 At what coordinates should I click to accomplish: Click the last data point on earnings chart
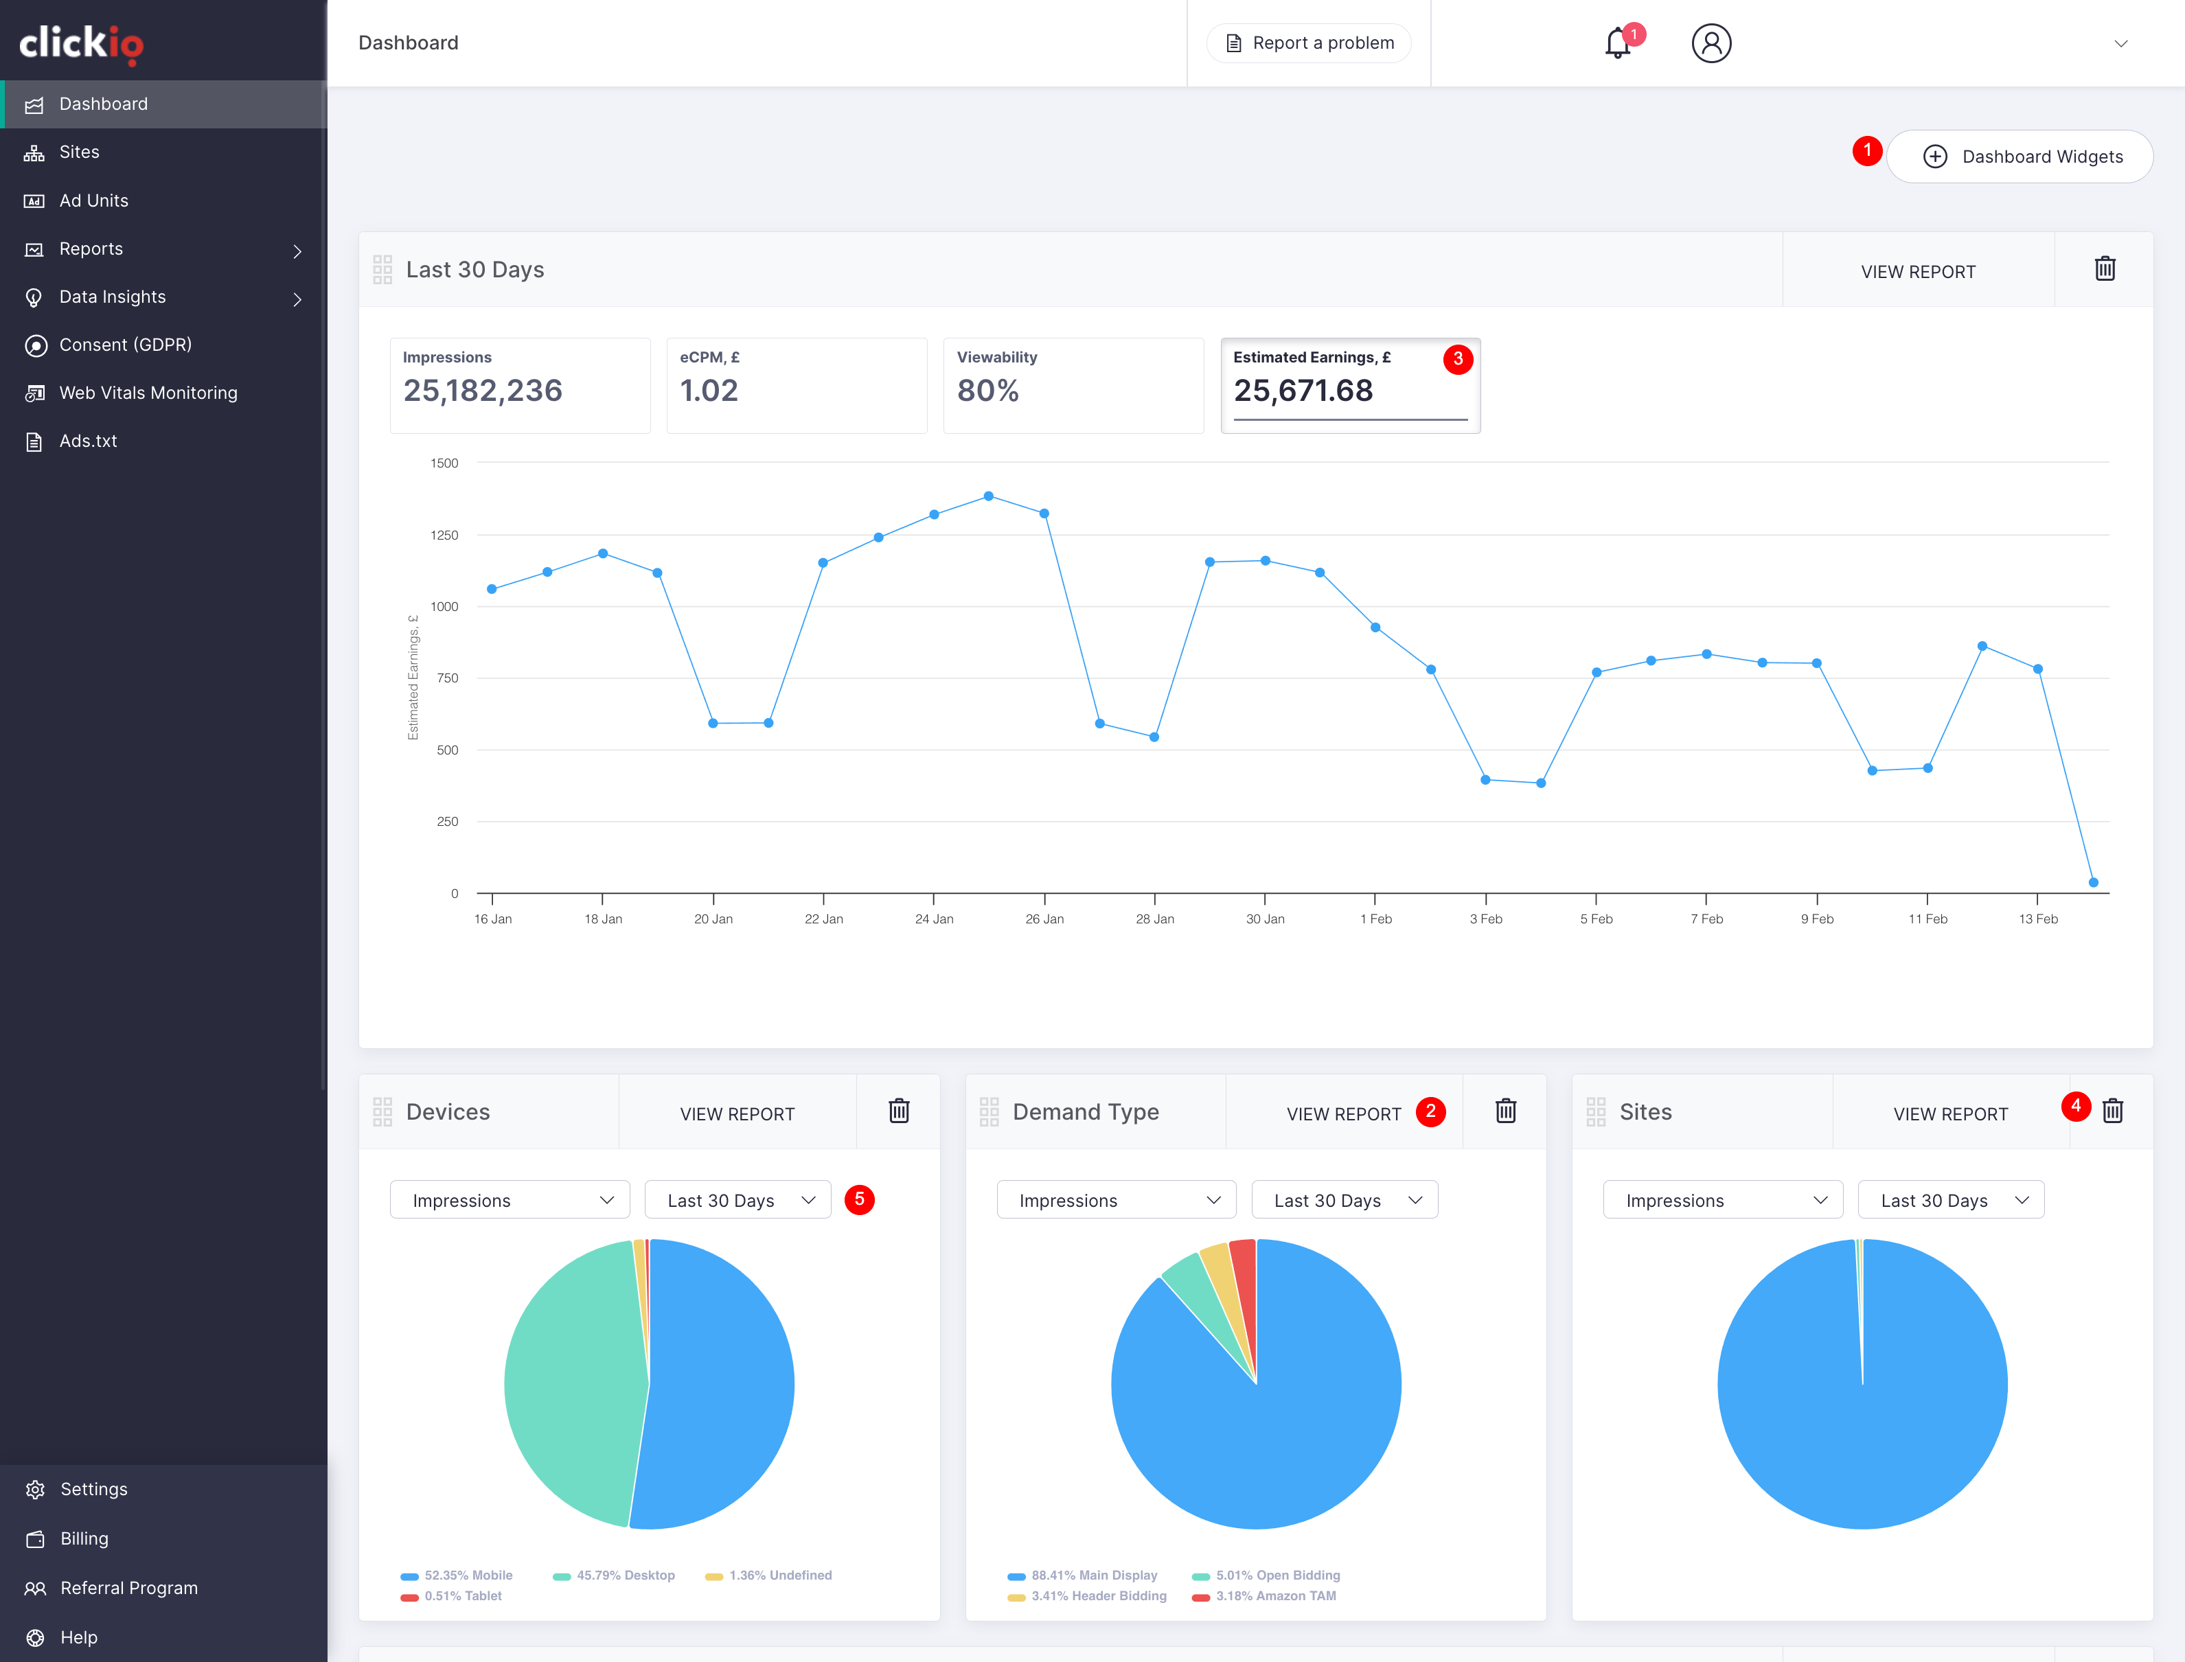[2093, 882]
